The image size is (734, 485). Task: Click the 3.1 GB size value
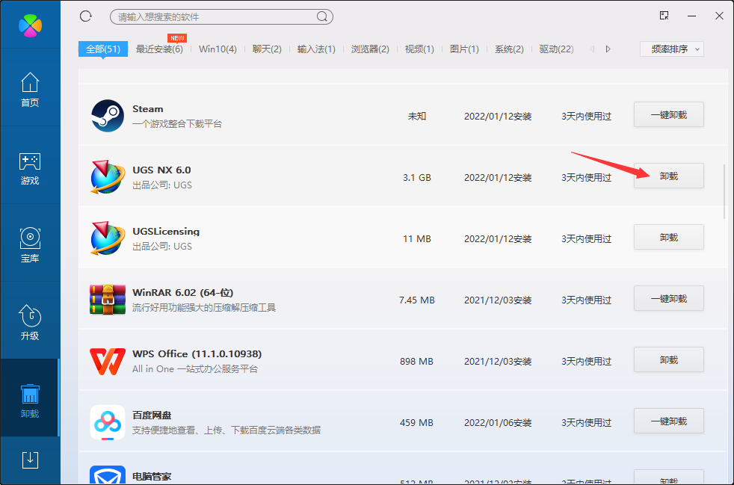pos(417,177)
